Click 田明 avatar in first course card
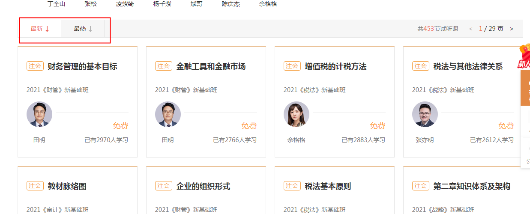 pos(39,114)
